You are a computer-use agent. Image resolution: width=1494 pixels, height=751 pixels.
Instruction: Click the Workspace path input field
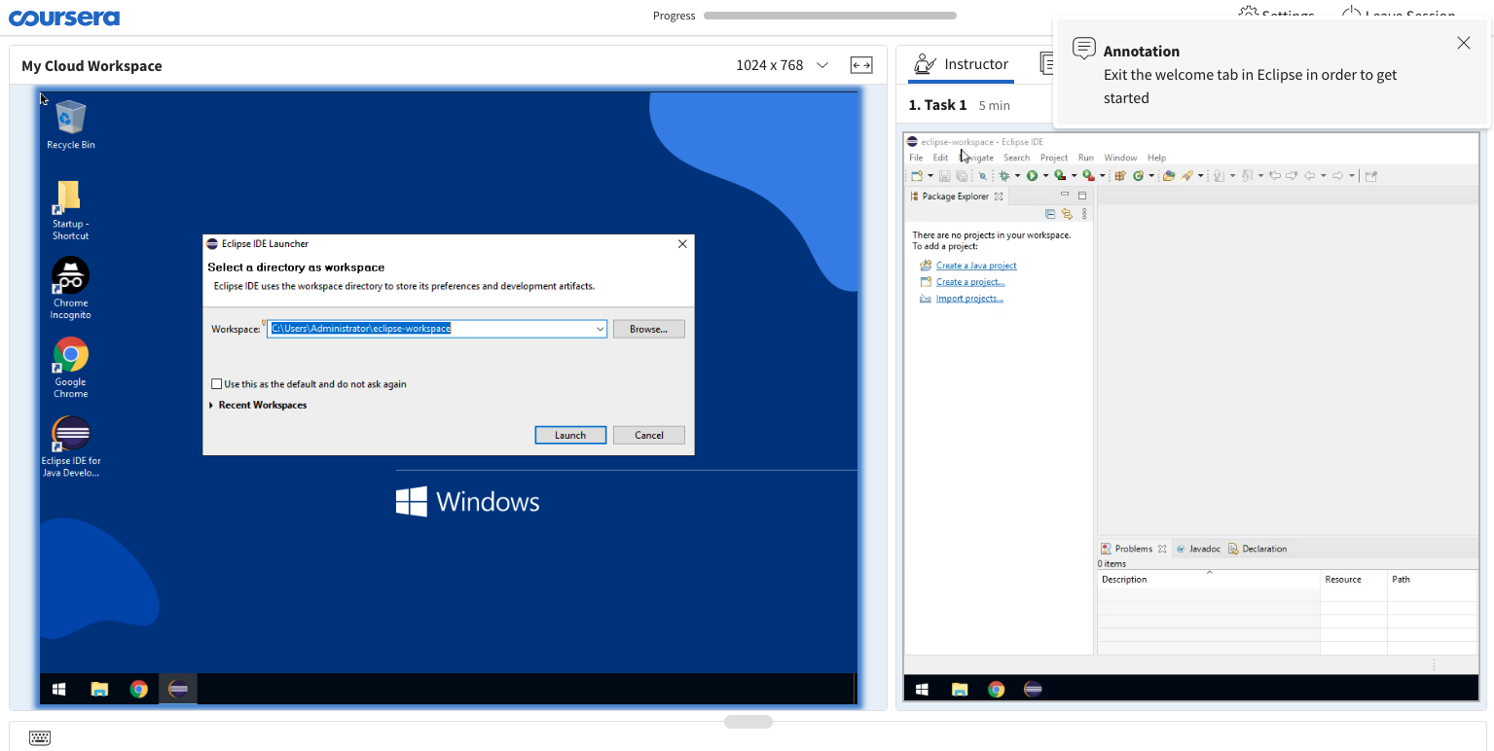[437, 329]
